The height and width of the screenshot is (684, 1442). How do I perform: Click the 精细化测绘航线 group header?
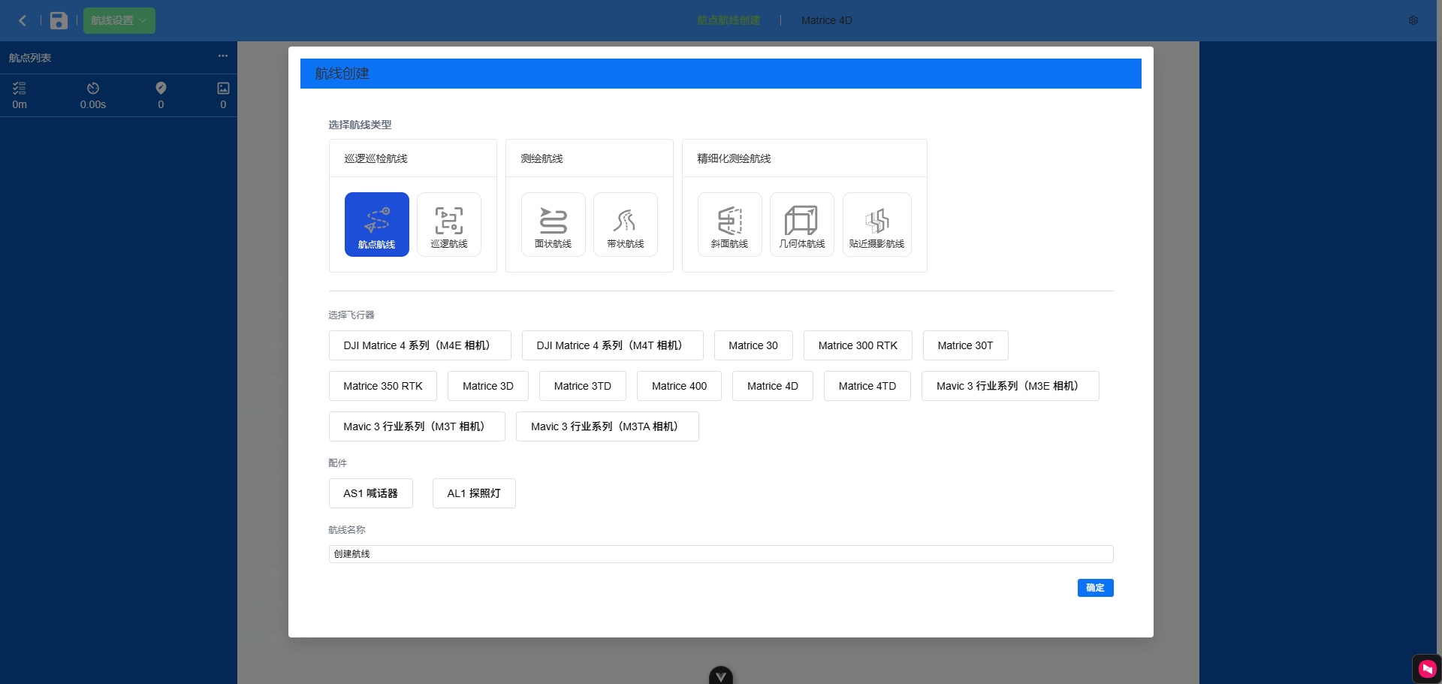734,158
